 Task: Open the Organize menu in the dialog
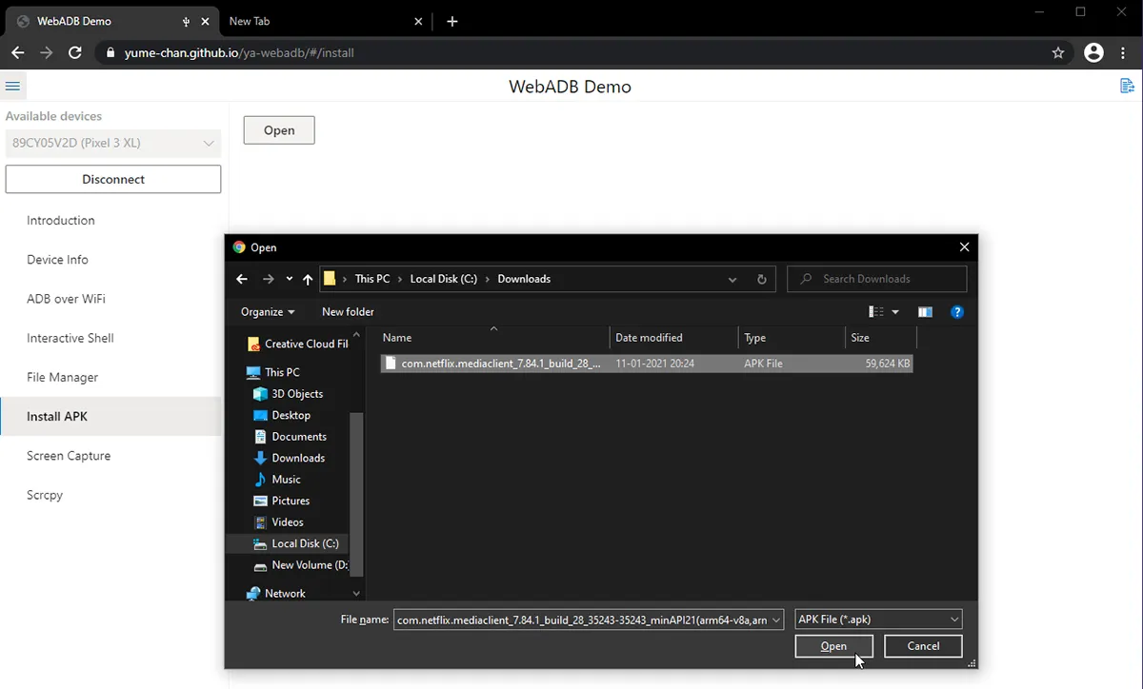click(267, 311)
